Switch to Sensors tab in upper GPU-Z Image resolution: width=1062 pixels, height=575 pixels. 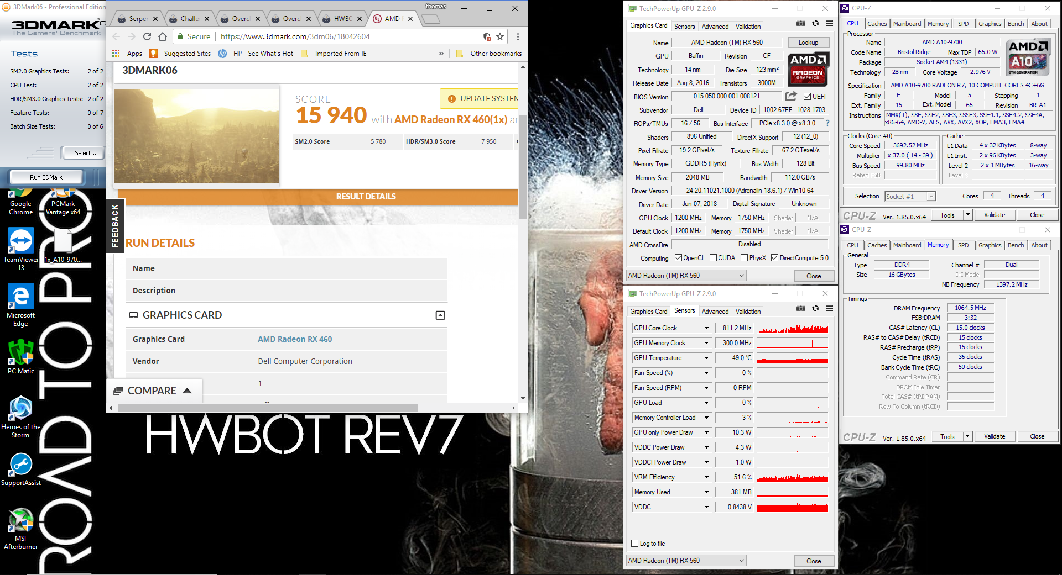tap(684, 27)
